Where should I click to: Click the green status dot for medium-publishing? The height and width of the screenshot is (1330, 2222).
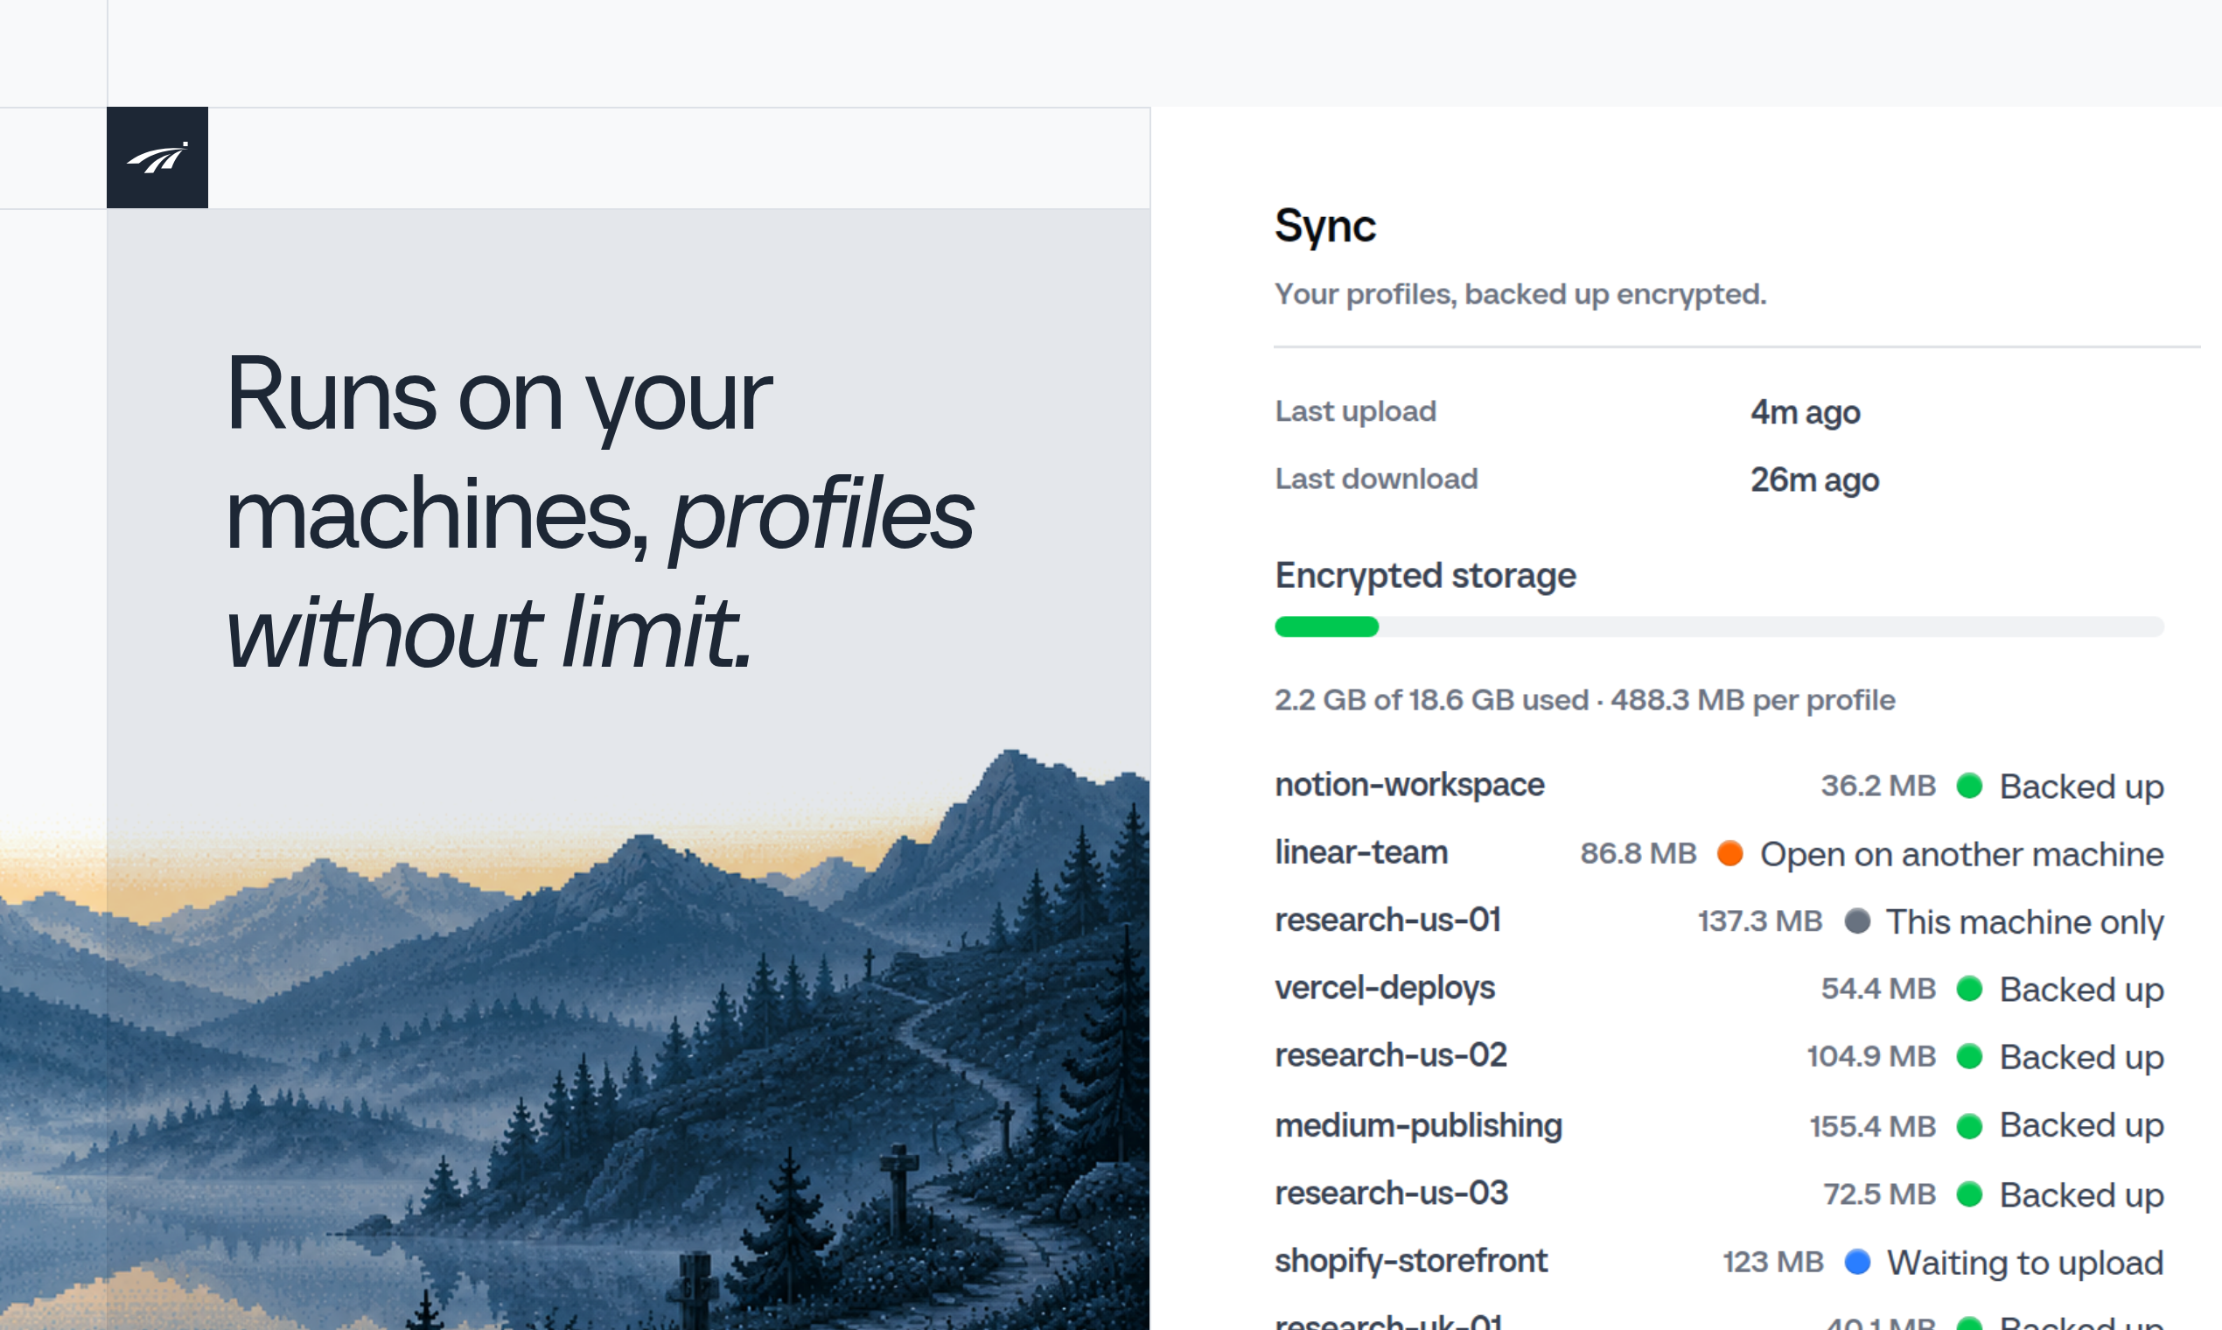pyautogui.click(x=1968, y=1125)
